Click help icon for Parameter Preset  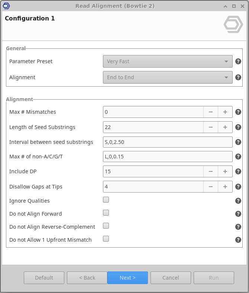coord(238,61)
